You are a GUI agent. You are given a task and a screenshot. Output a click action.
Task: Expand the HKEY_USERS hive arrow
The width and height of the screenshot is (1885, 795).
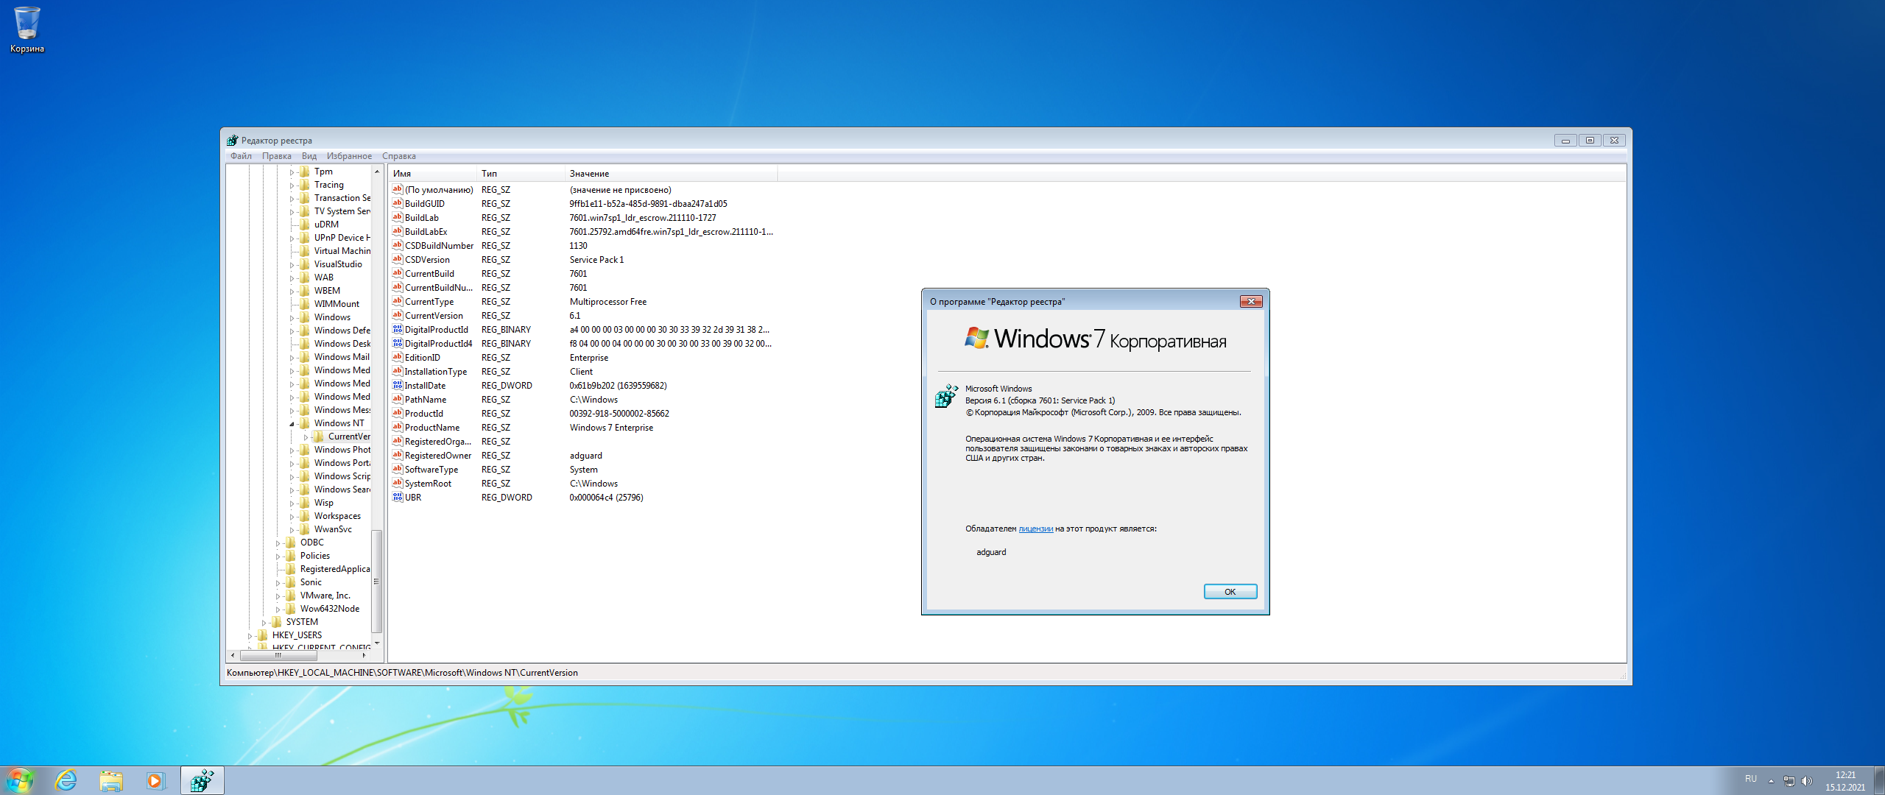250,636
